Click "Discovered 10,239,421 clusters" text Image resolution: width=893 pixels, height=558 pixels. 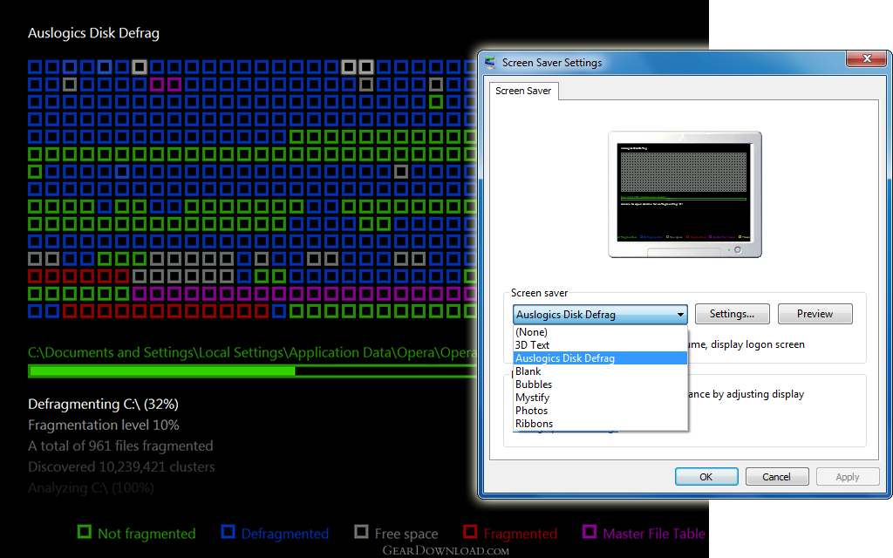click(121, 467)
